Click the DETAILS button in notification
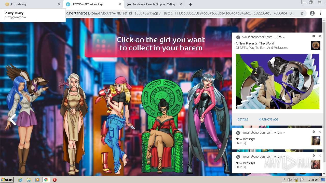The height and width of the screenshot is (183, 326). point(243,119)
